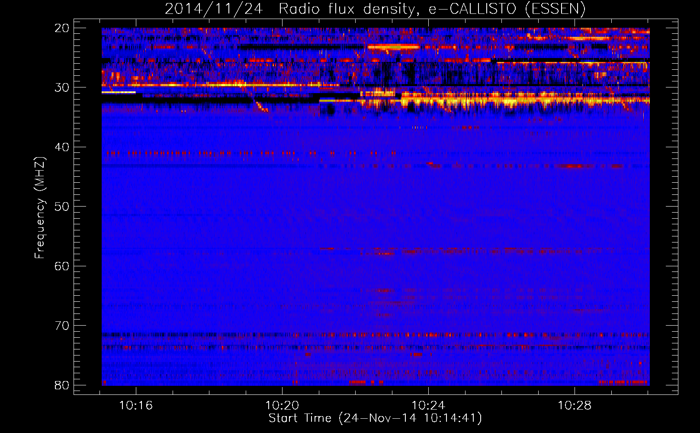Screen dimensions: 700x433
Task: Click the frequency tick label "40"
Action: coord(62,147)
